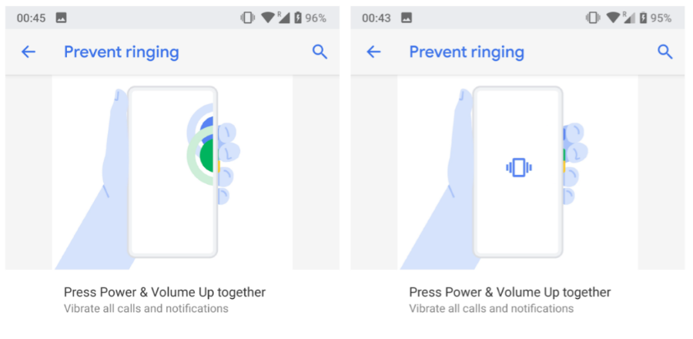Tap the Wi-Fi icon next to 95% battery
This screenshot has height=339, width=693.
click(613, 18)
